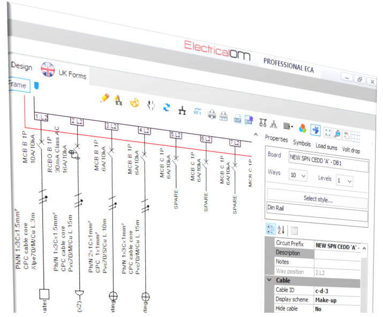The width and height of the screenshot is (383, 317).
Task: Click the Frame tab button
Action: (x=19, y=85)
